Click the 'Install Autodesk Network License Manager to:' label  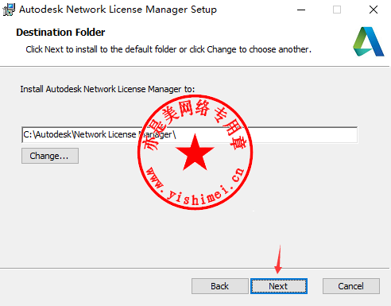(107, 89)
